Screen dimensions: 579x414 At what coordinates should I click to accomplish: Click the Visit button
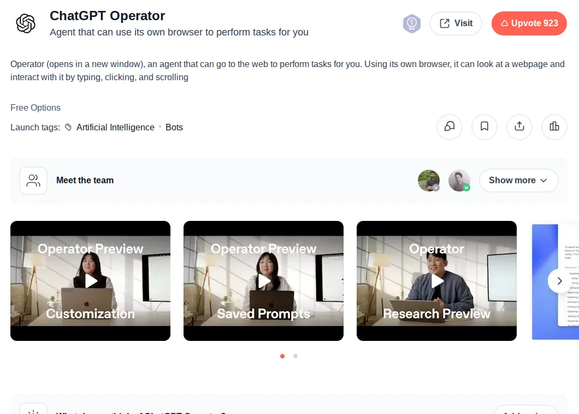tap(456, 23)
